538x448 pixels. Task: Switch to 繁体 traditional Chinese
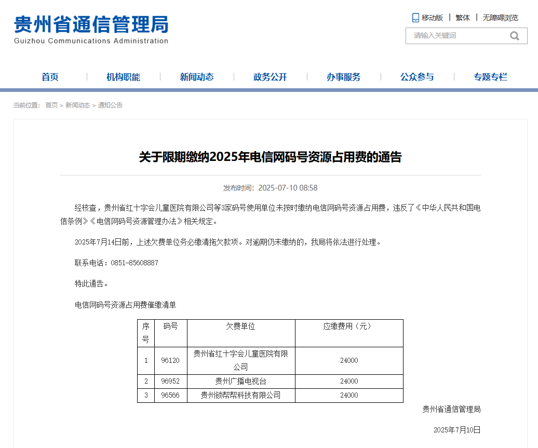tap(463, 18)
